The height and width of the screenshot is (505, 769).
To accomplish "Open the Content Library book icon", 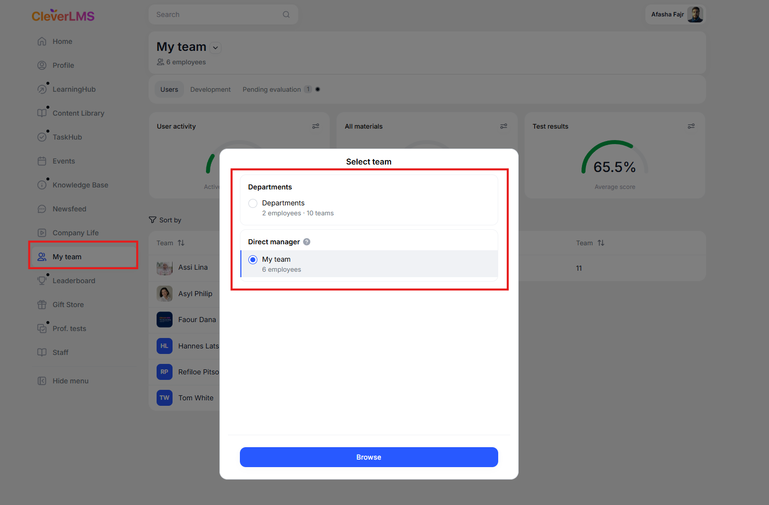I will point(42,113).
